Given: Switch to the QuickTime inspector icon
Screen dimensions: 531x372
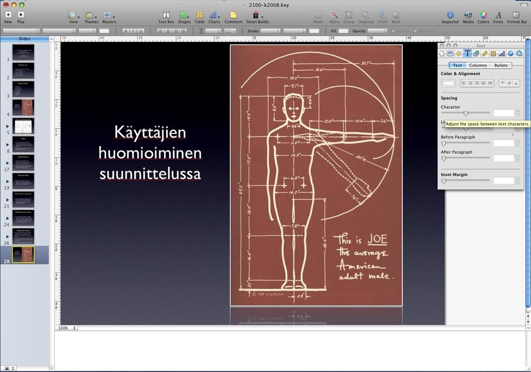Looking at the screenshot, I should (519, 53).
